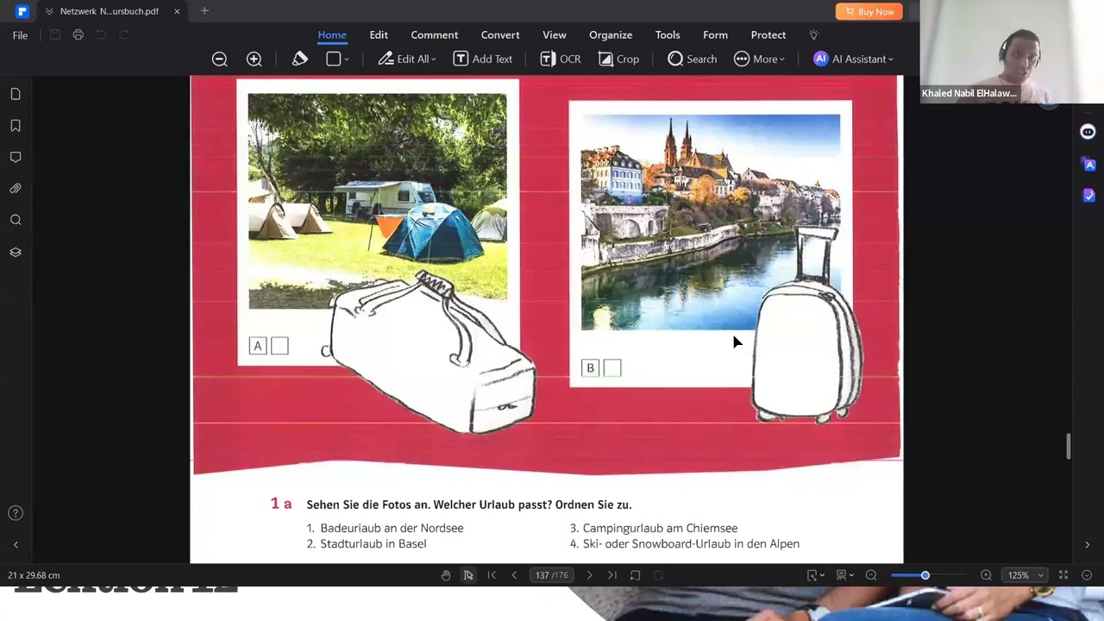
Task: Adjust the zoom slider handle
Action: point(925,575)
